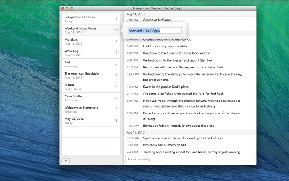Screen dimensions: 289x181
Task: Minimize the Stampnote window
Action: [67, 8]
